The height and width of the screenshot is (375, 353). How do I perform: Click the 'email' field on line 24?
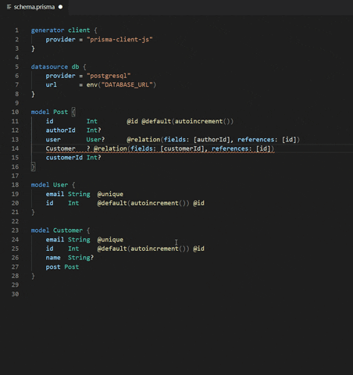pos(55,240)
